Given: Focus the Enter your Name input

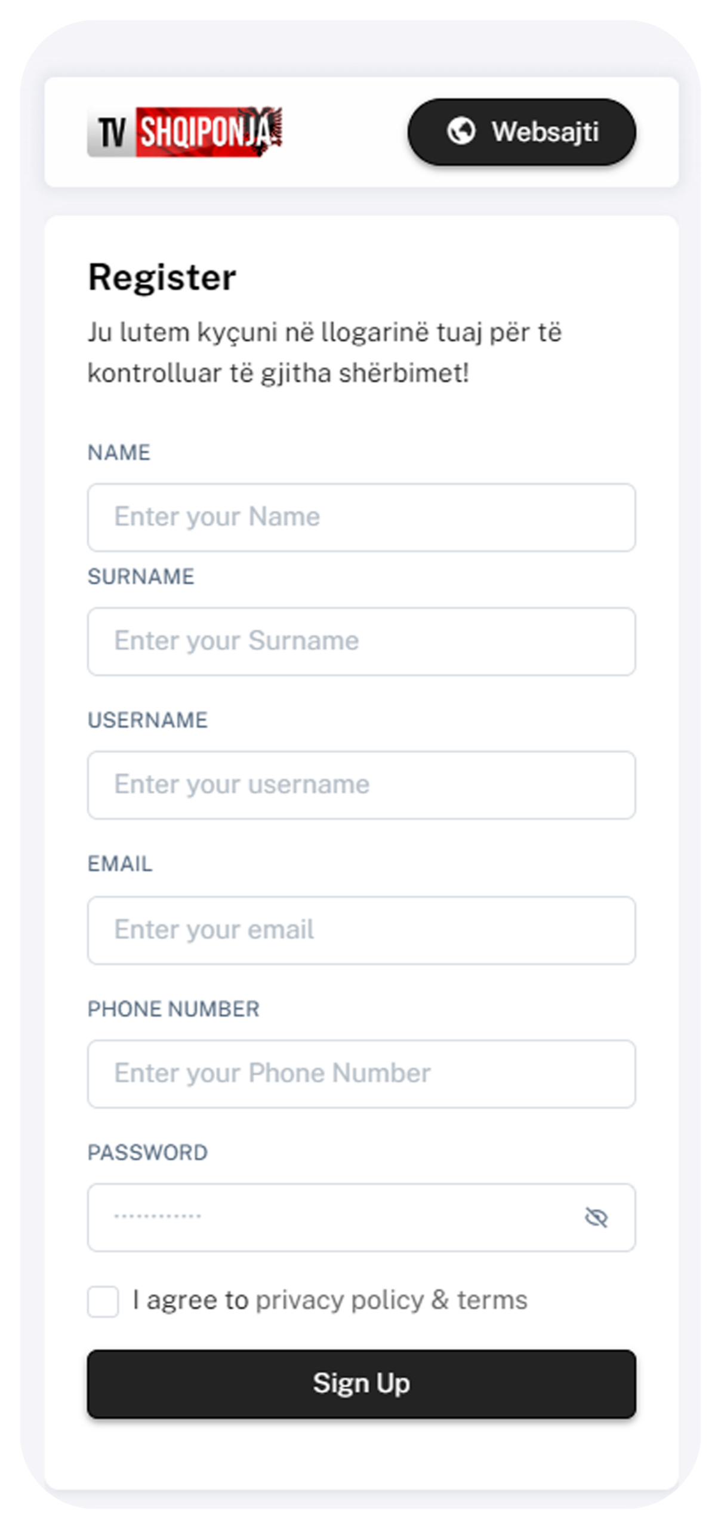Looking at the screenshot, I should coord(361,517).
